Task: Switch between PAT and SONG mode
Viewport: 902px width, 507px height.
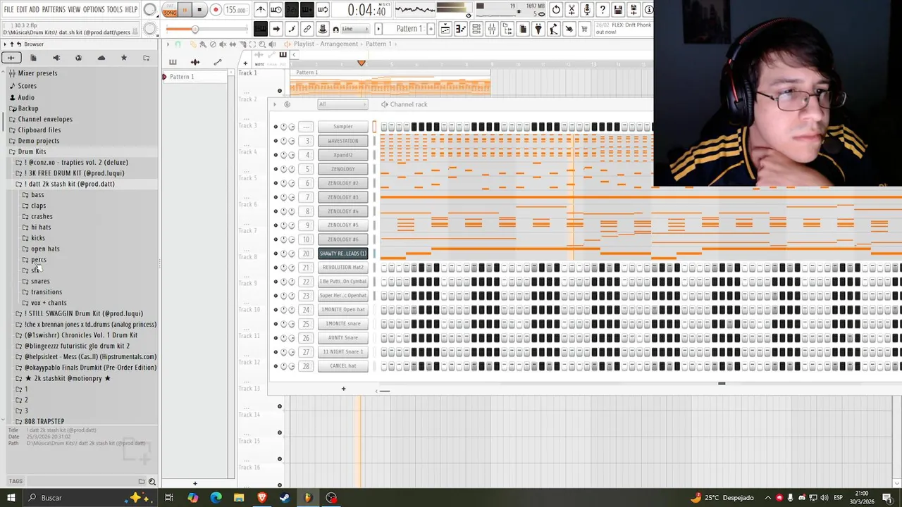Action: click(170, 10)
